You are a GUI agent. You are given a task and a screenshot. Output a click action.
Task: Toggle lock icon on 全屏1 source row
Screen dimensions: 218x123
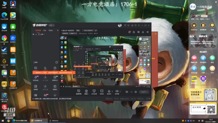click(x=36, y=34)
